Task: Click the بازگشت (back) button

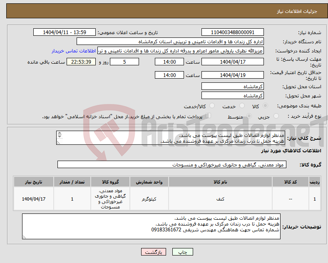Action: click(153, 252)
